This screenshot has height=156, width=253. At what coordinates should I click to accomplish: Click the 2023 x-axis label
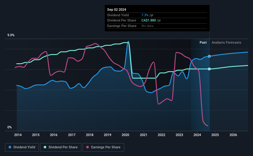click(179, 135)
